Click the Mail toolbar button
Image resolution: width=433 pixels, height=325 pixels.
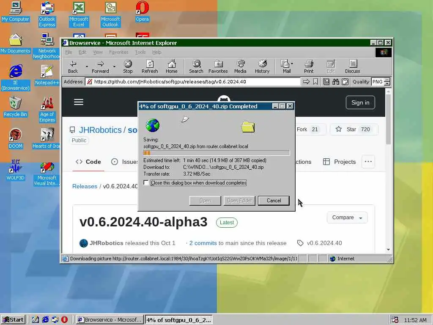286,67
